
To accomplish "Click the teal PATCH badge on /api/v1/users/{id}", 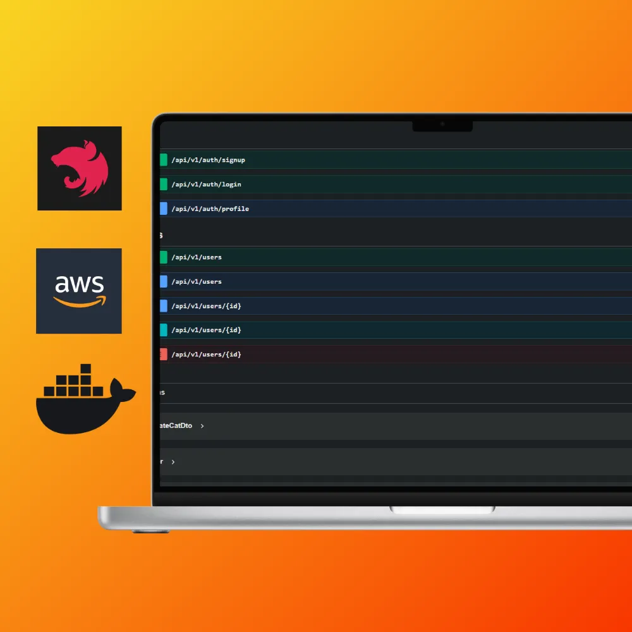I will click(162, 330).
